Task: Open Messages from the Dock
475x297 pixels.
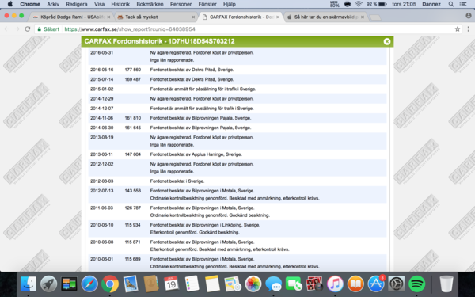Action: 274,284
